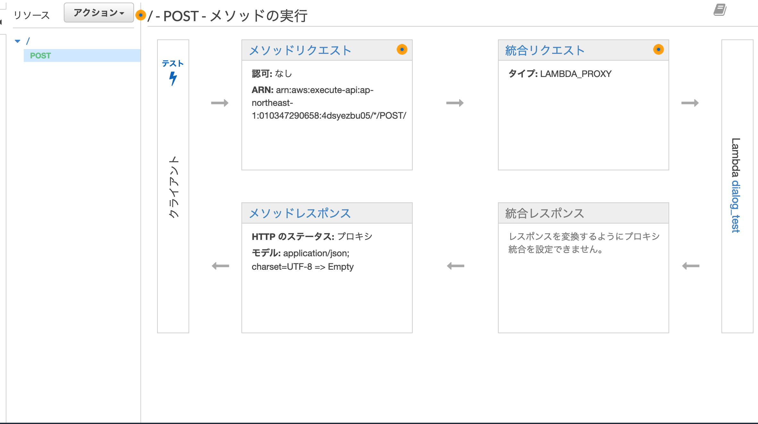
Task: Click left arrow from メソッドレスポンス to client
Action: (221, 266)
